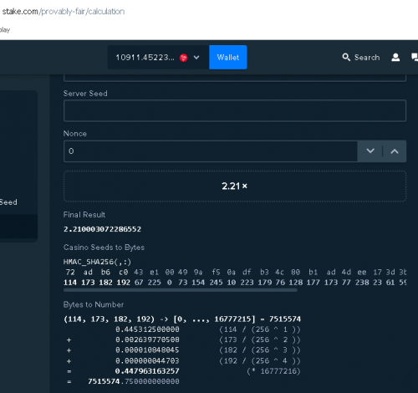Screen dimensions: 418x393
Task: Click the Final Result value 2.210003072286552
Action: coord(102,229)
